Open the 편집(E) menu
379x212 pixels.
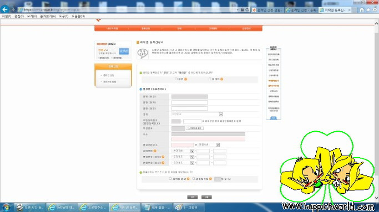point(19,16)
